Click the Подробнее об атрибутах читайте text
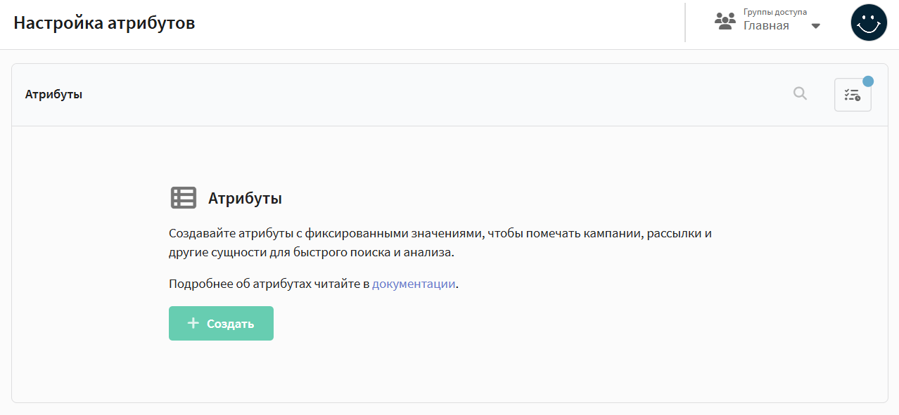The image size is (899, 415). (x=269, y=284)
